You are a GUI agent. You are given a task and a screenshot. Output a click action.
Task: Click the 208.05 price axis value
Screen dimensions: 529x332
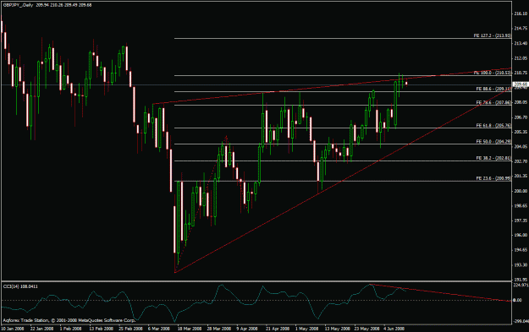521,102
